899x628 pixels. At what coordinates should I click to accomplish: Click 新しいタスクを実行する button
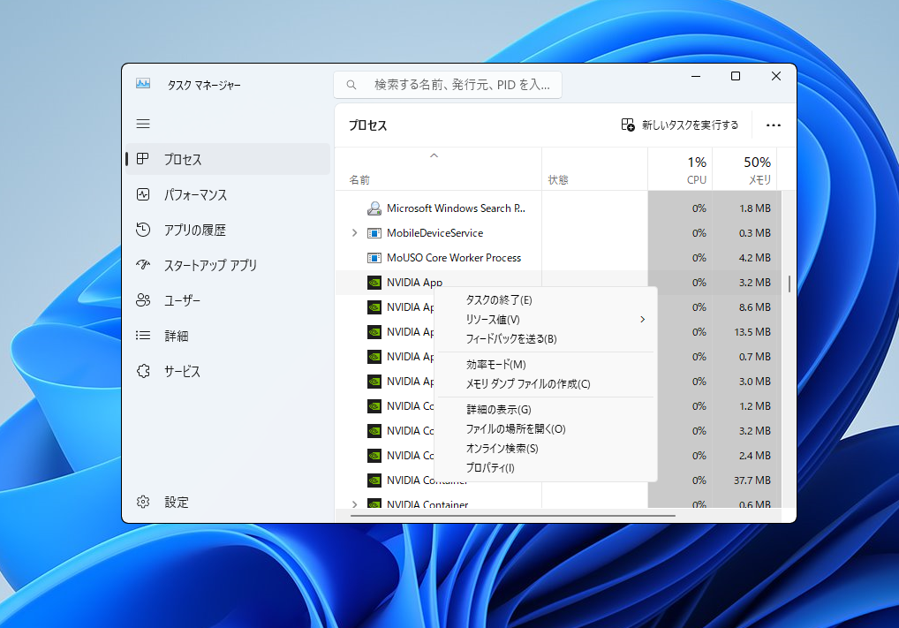680,125
